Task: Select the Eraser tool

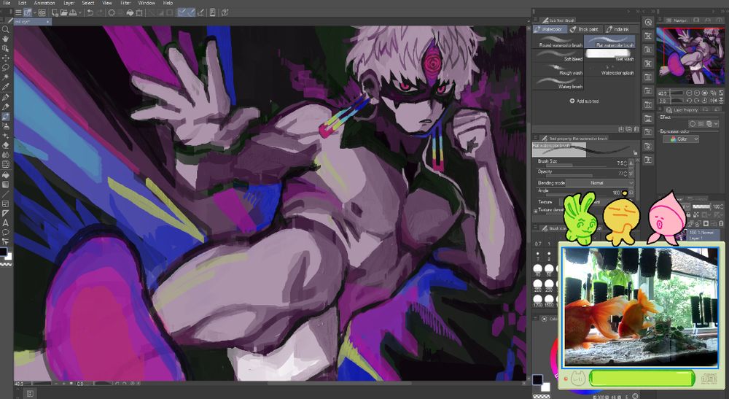Action: click(6, 144)
